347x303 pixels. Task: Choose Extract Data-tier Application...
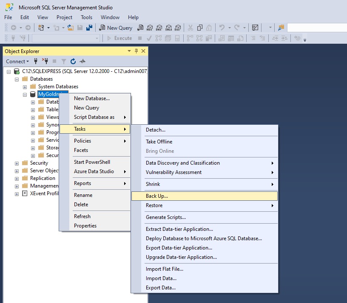(204, 229)
